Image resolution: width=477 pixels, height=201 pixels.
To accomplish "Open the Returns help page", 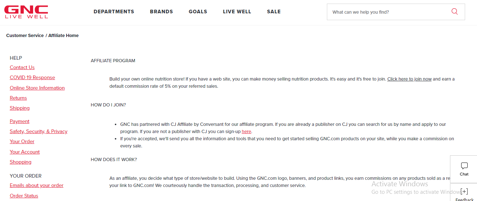I will (x=18, y=98).
